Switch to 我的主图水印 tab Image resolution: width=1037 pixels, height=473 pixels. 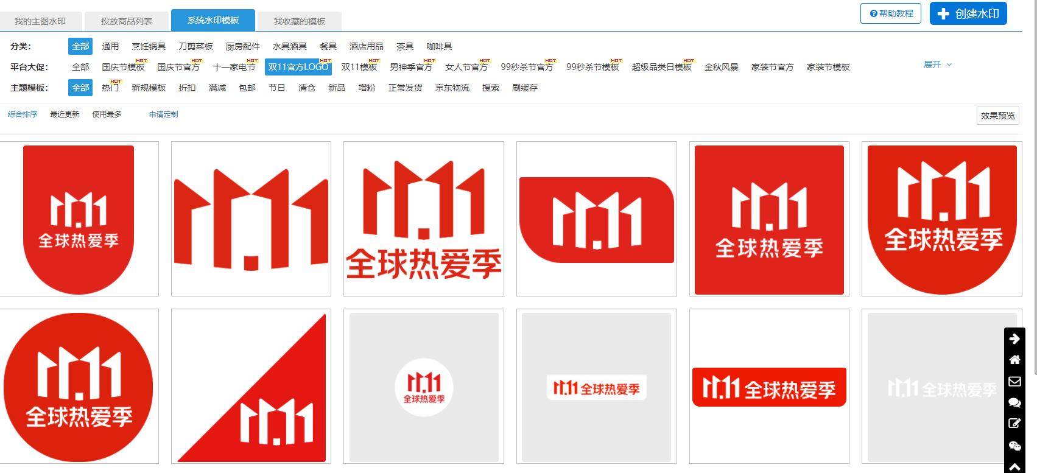pyautogui.click(x=40, y=21)
